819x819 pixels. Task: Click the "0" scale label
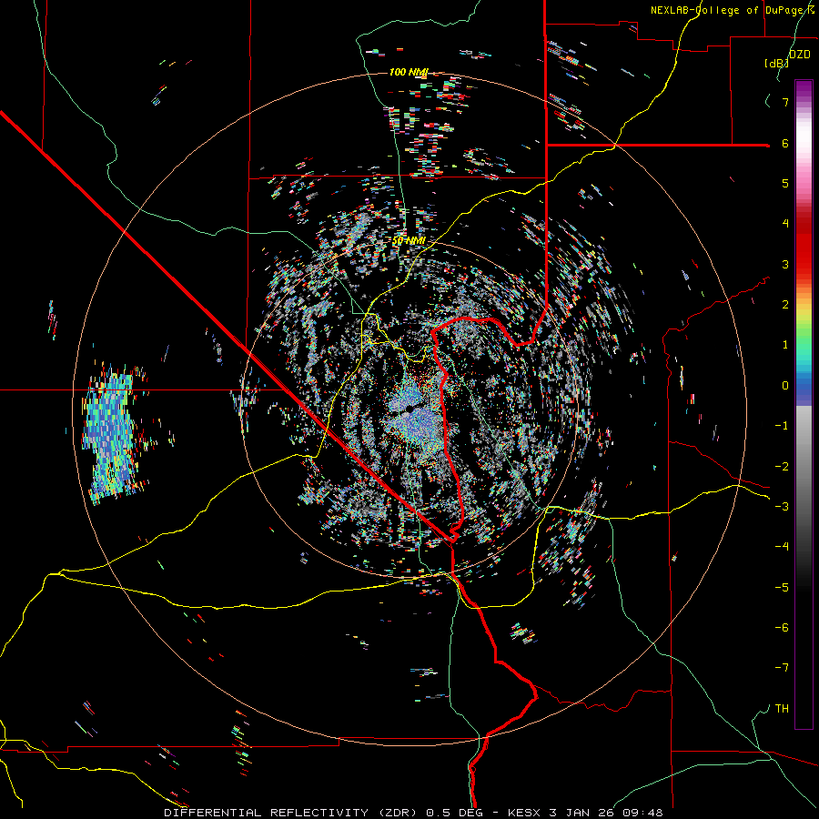point(785,386)
